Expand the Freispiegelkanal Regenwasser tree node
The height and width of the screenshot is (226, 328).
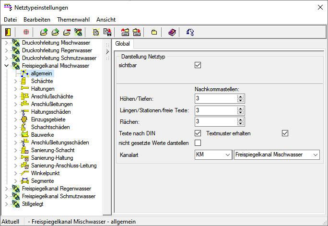pos(6,189)
